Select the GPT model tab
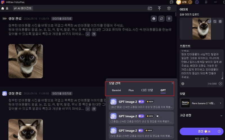The image size is (225, 140). pyautogui.click(x=163, y=90)
